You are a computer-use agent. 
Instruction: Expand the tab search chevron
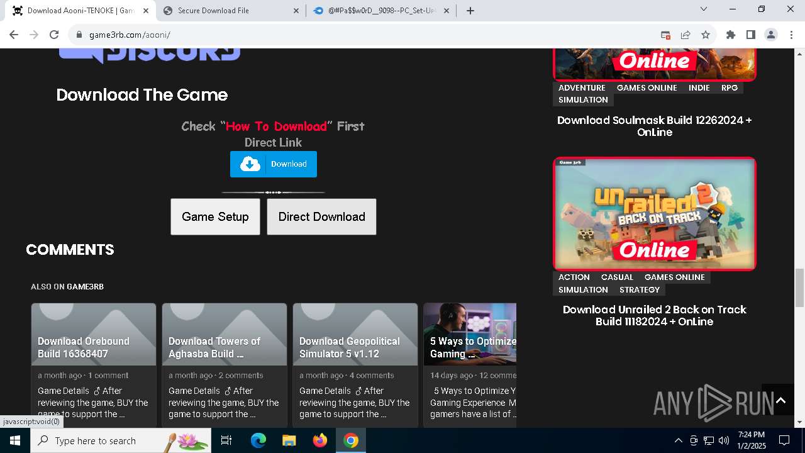(704, 9)
